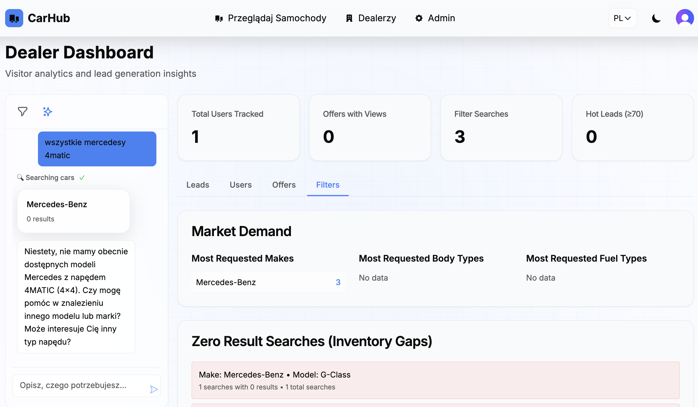Switch to the Leads tab

[198, 185]
